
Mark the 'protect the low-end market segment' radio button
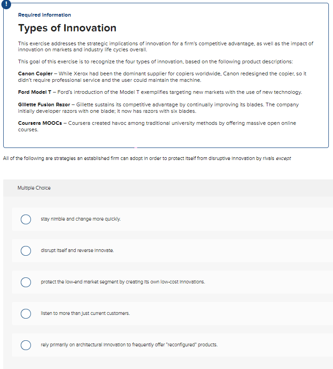click(x=26, y=282)
